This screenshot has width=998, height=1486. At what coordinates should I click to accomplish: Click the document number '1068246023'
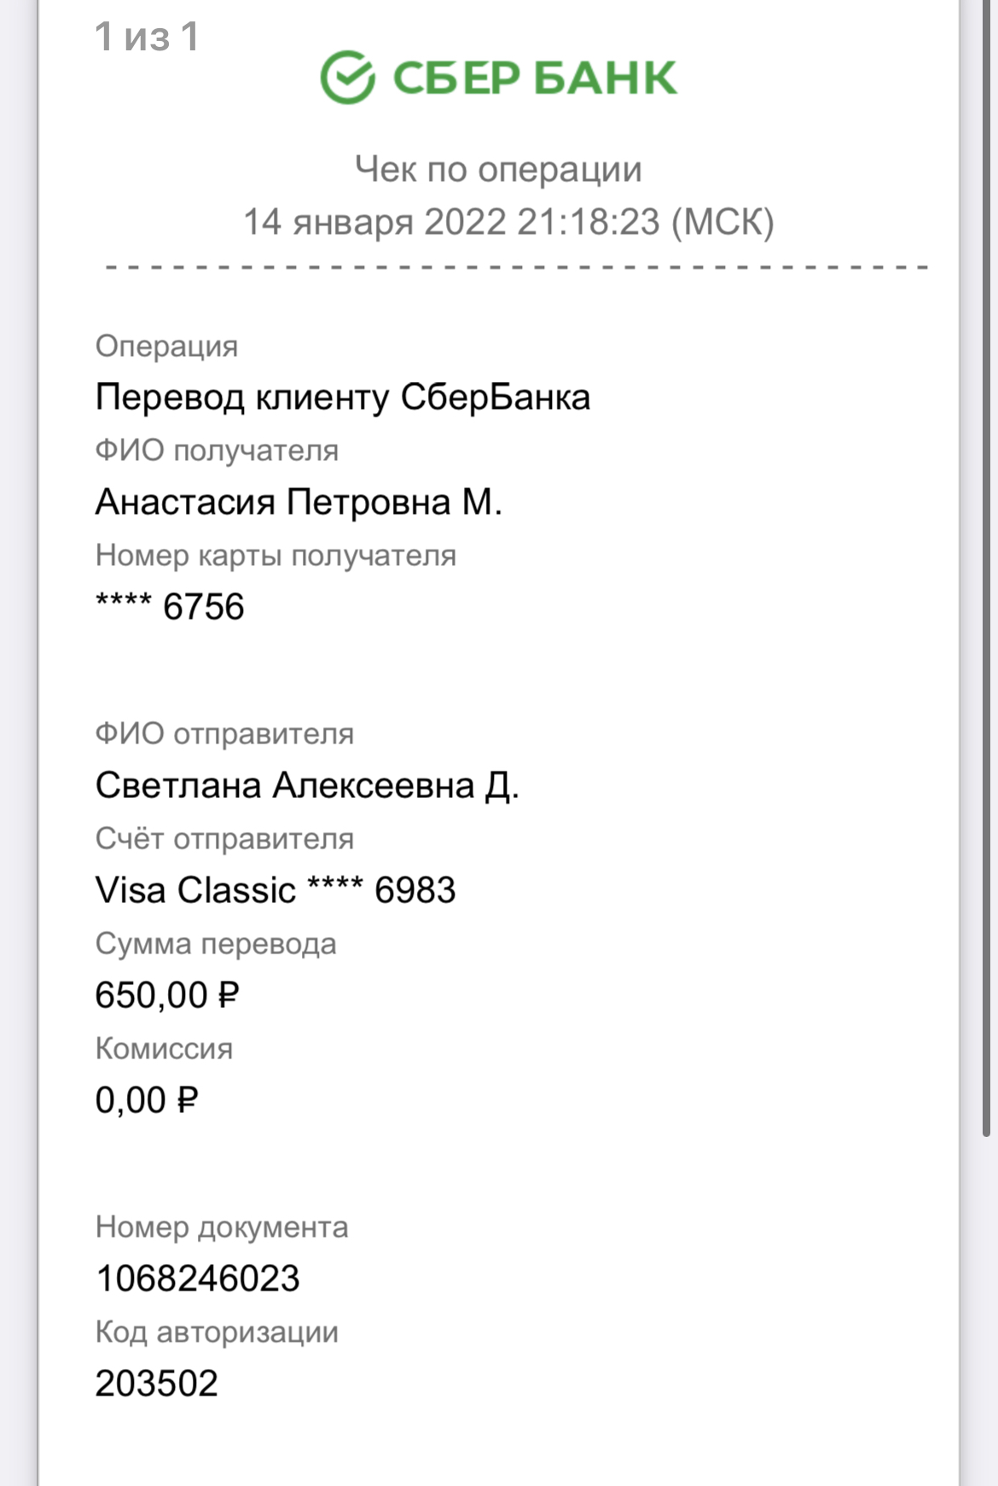point(198,1279)
